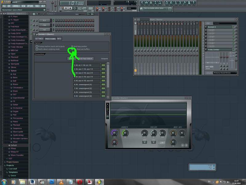Click the Auto map outputs button
Screen dimensions: 246x185
[85, 59]
